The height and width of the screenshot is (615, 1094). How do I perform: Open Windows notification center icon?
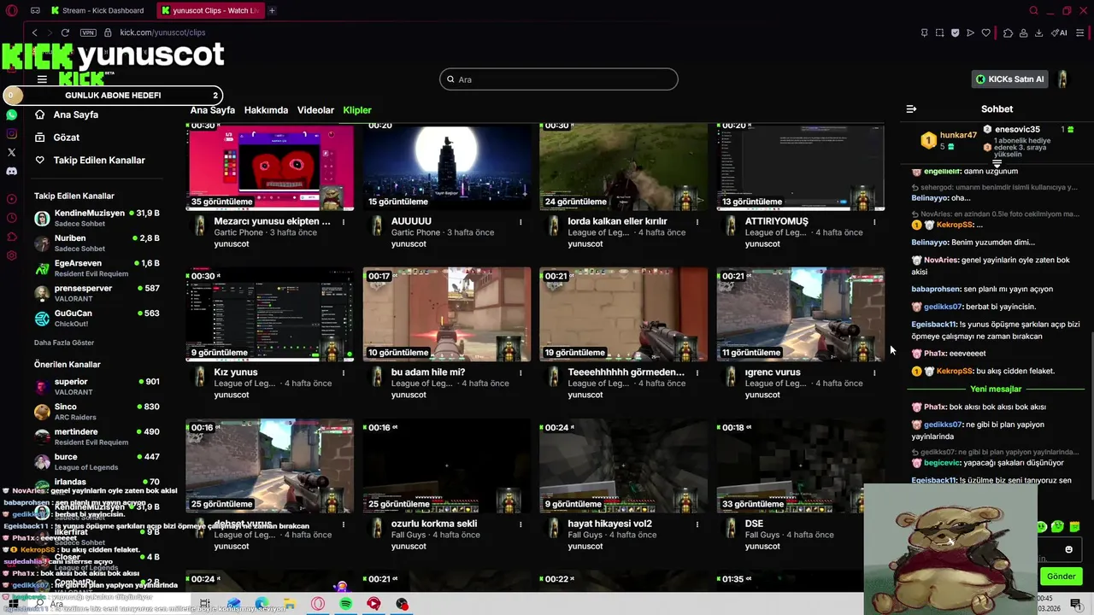1075,604
